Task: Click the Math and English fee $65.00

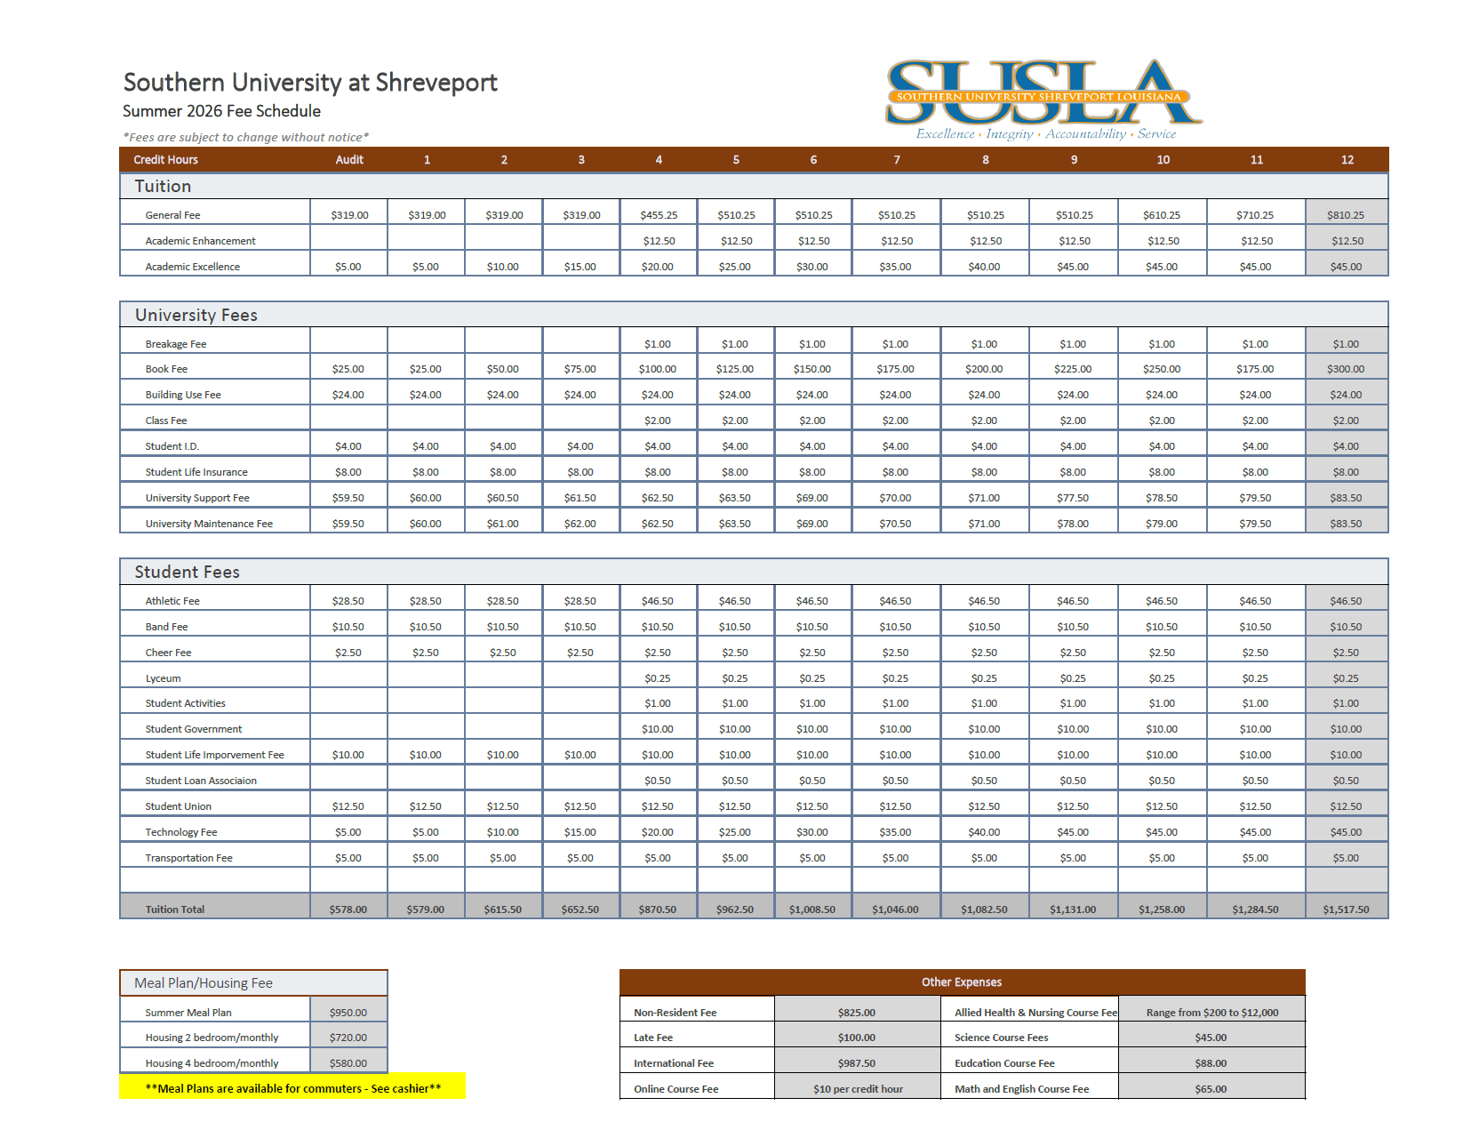Action: [x=1211, y=1089]
